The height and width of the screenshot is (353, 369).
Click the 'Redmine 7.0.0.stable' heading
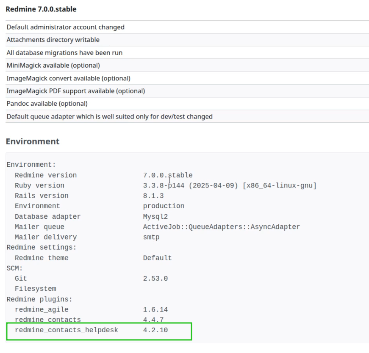coord(41,9)
